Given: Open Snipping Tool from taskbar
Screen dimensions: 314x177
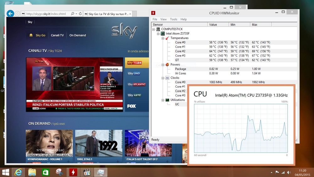Looking at the screenshot, I should [x=59, y=172].
